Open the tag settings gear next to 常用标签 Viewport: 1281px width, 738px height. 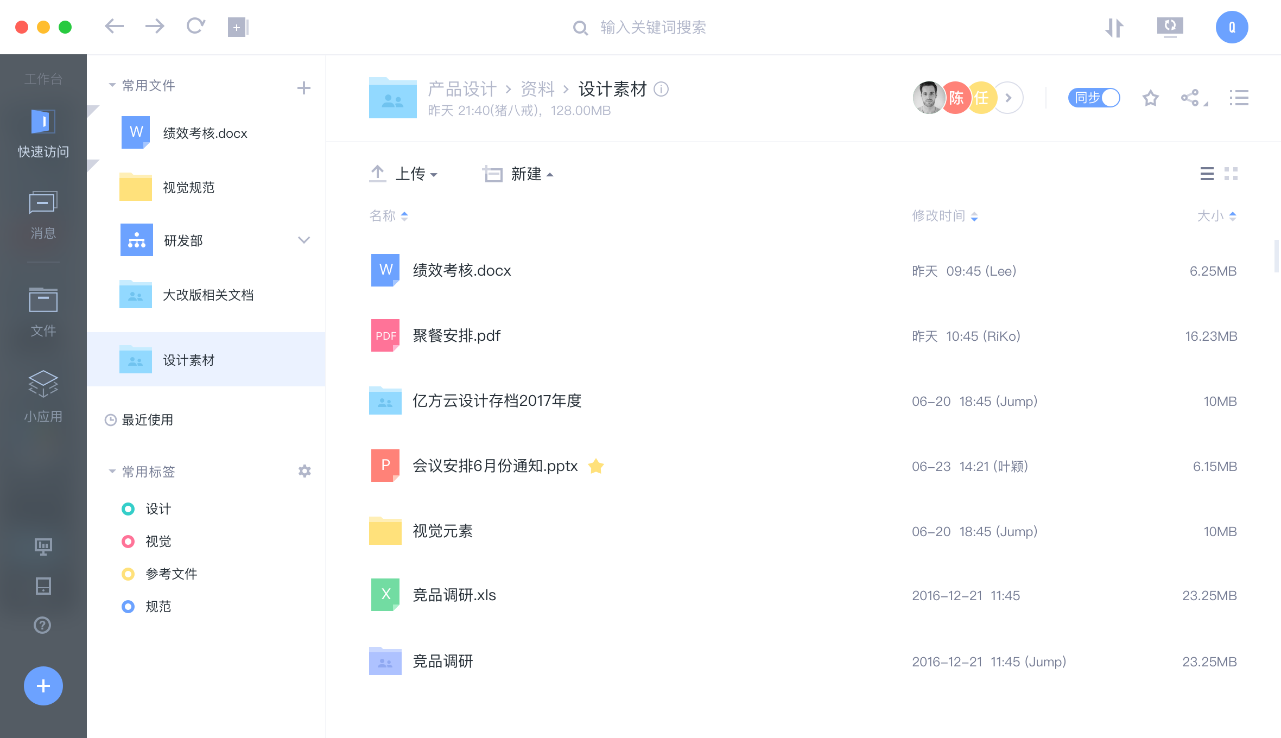pos(305,471)
